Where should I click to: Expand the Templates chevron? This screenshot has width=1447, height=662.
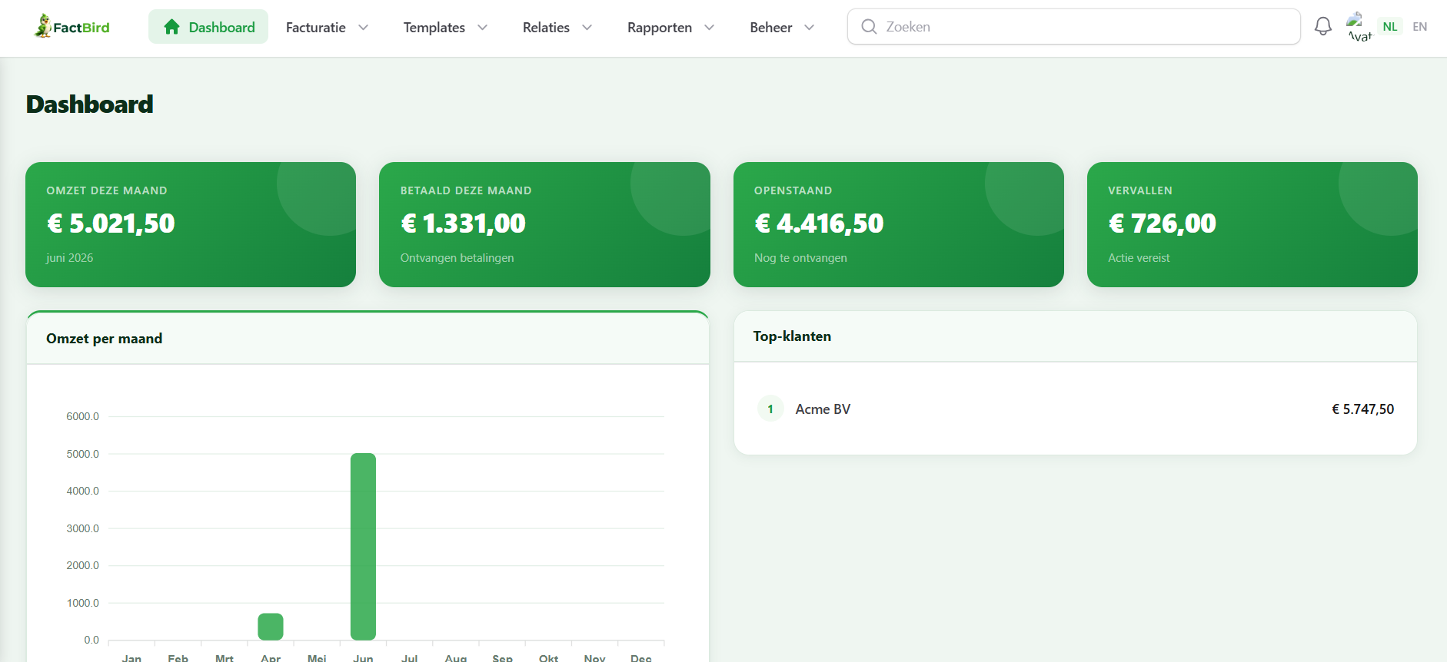[483, 28]
